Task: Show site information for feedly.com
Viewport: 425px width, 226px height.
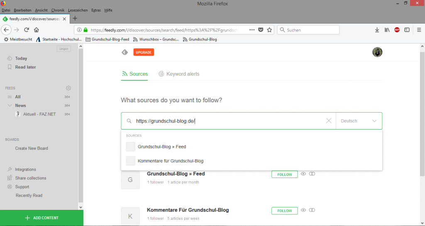Action: coord(79,30)
